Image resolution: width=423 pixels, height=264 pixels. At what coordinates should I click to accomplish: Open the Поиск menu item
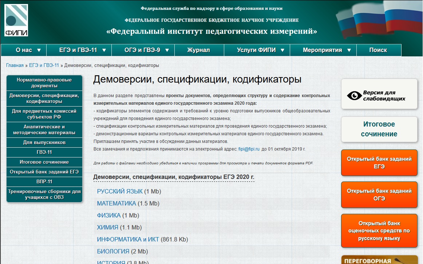[x=378, y=50]
